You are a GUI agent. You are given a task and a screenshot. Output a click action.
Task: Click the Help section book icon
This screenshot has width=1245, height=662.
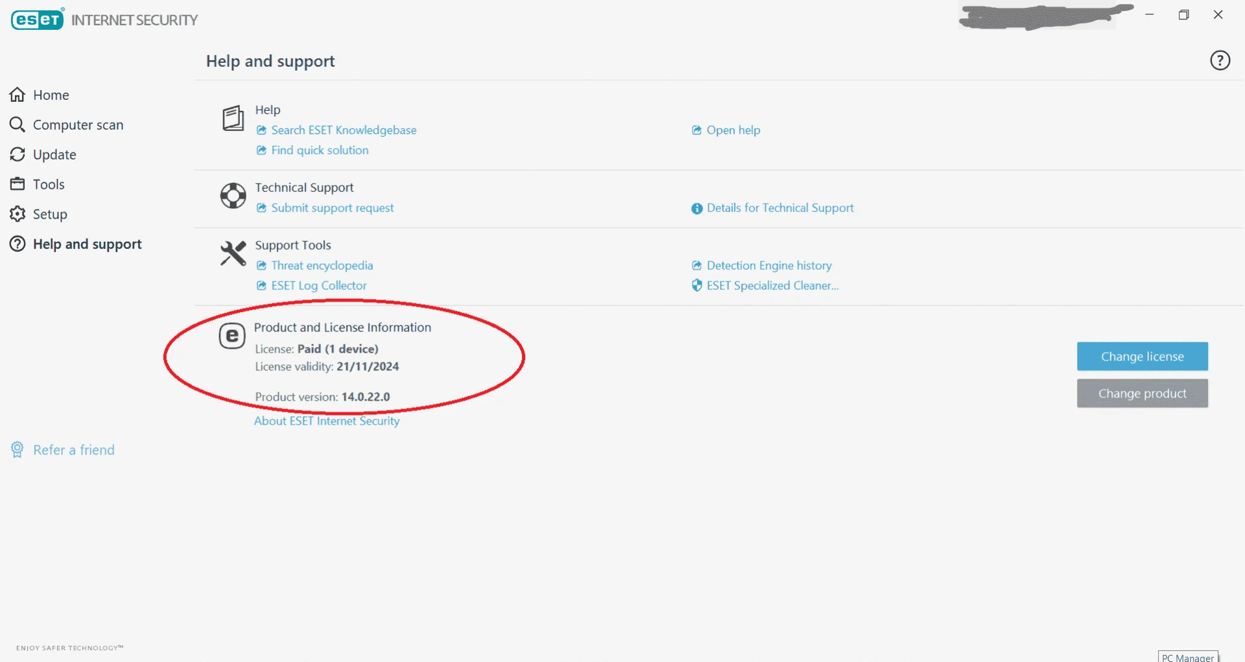[x=233, y=119]
